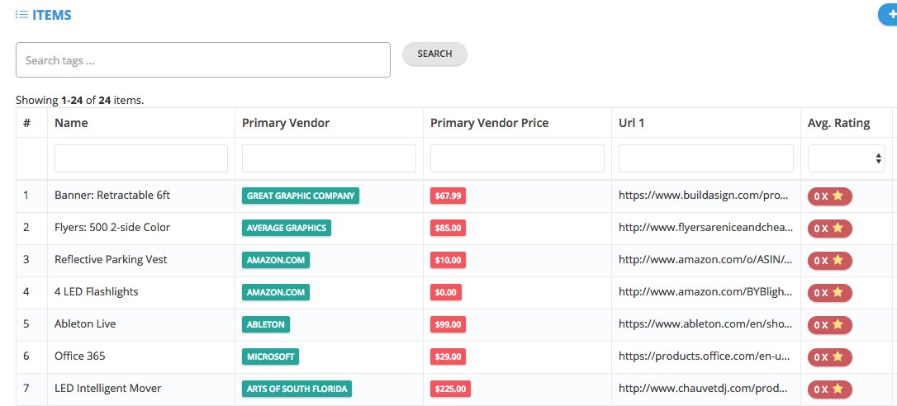Click the Showing 1-24 of 24 items summary
This screenshot has width=897, height=406.
point(79,100)
